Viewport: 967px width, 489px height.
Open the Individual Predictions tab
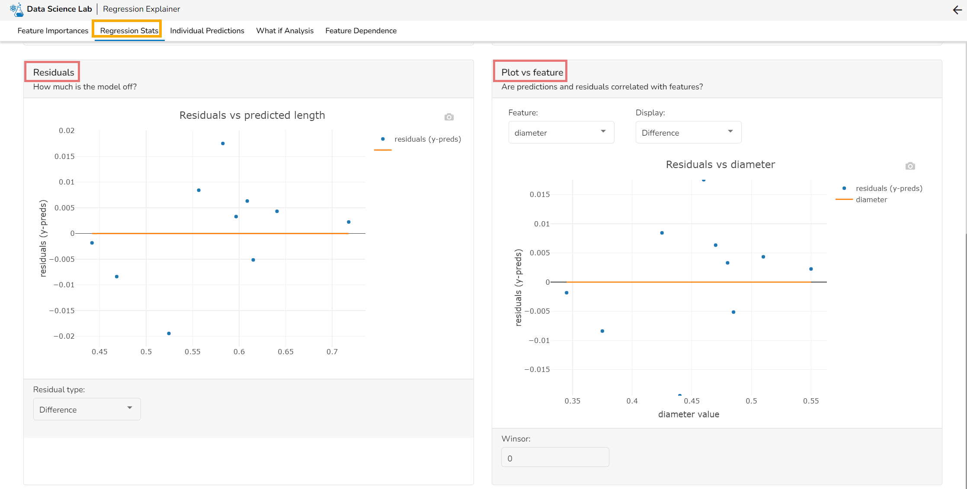(x=207, y=30)
